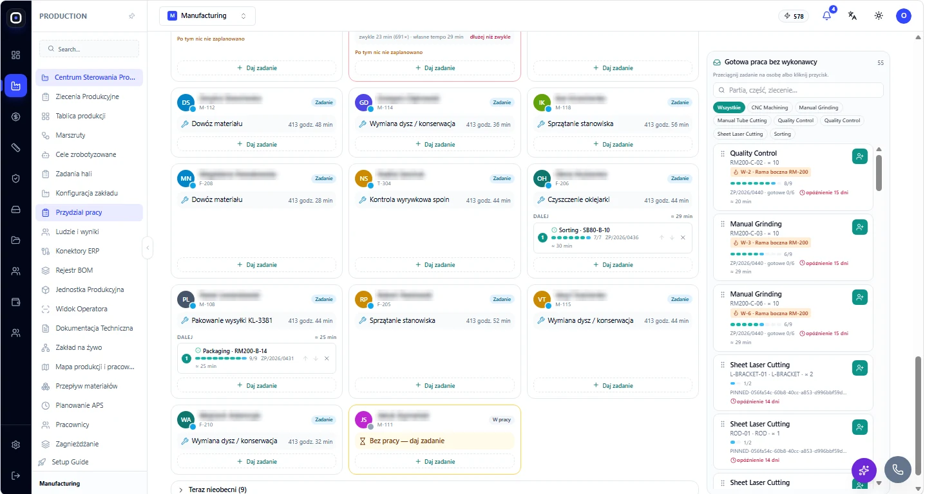Open the user avatar "O" menu
Screen dimensions: 925x494
pyautogui.click(x=904, y=16)
